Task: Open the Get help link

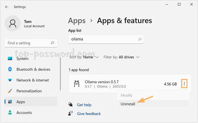Action: point(84,105)
